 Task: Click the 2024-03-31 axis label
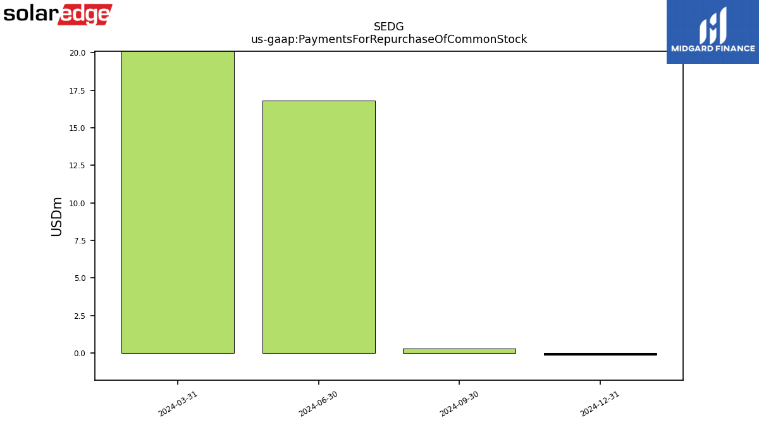pos(178,404)
